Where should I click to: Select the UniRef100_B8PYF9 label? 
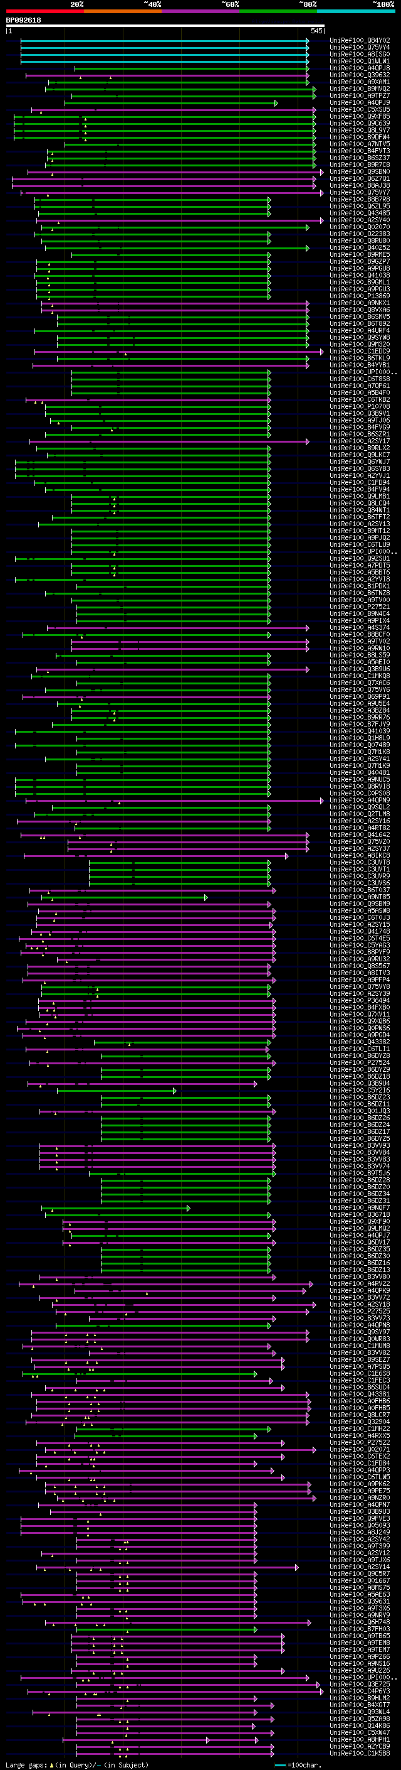tap(360, 952)
